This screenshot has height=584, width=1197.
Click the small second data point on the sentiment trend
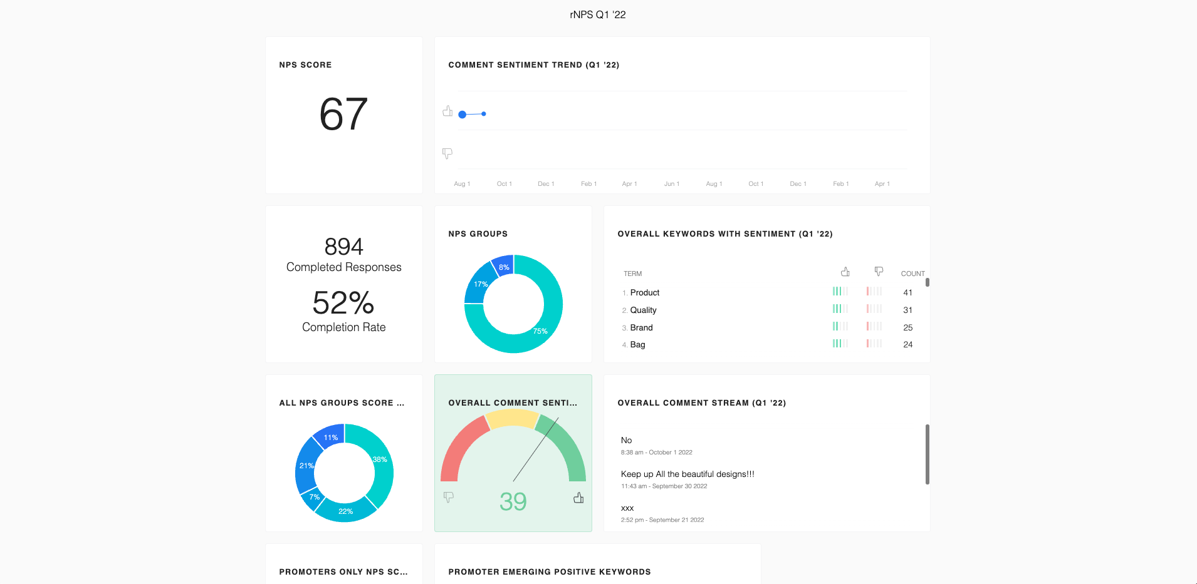(x=484, y=114)
